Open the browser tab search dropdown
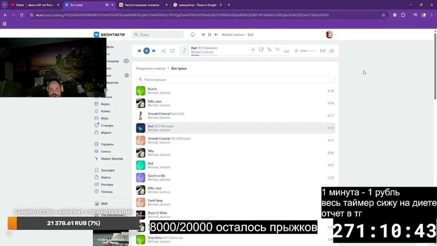The width and height of the screenshot is (437, 246). point(4,5)
